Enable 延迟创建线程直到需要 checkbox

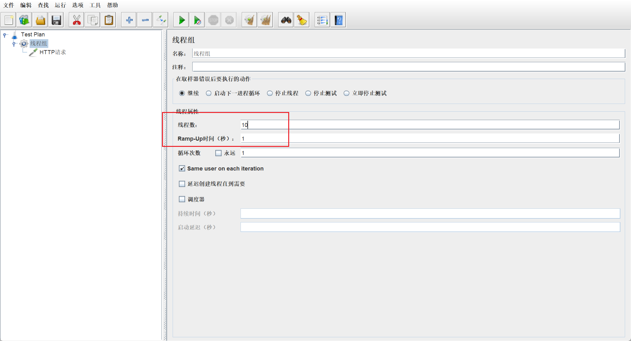click(182, 184)
